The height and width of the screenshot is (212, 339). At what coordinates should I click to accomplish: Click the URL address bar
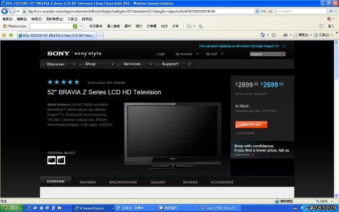click(138, 11)
